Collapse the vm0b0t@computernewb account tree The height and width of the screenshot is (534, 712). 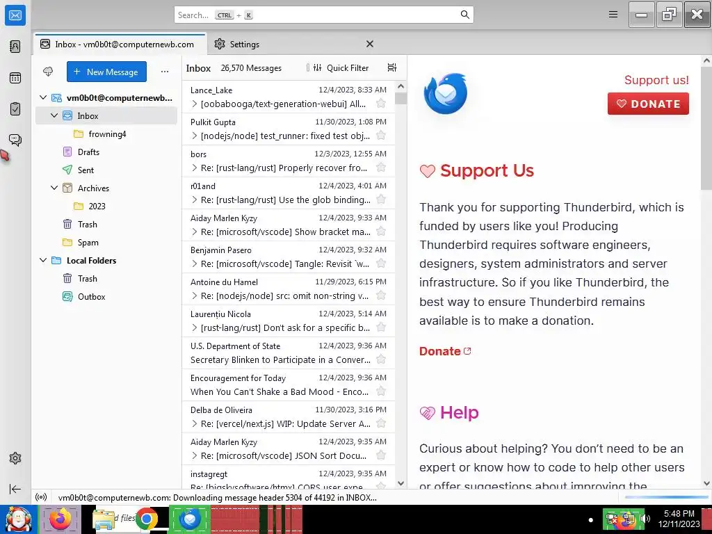point(43,97)
